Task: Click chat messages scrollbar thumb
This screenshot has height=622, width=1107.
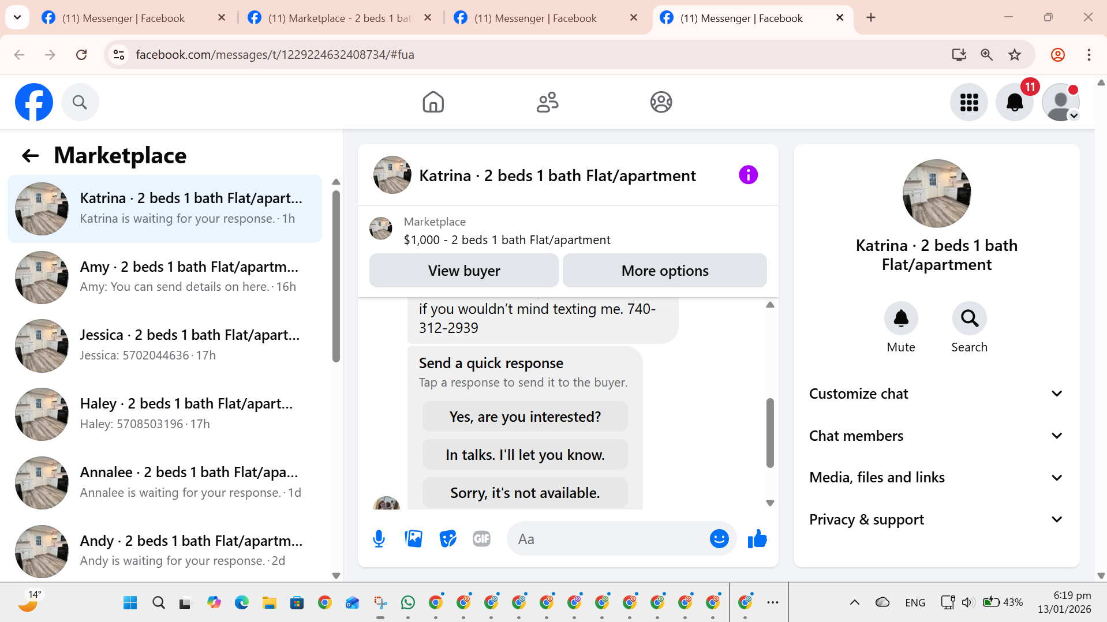Action: coord(769,433)
